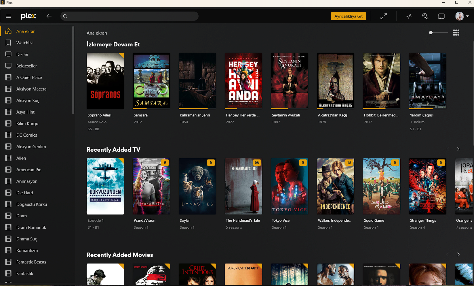Enter fullscreen with the expand arrows icon

[x=384, y=16]
